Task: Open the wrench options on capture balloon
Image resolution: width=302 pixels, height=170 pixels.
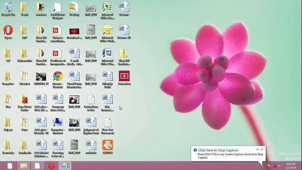Action: click(258, 149)
